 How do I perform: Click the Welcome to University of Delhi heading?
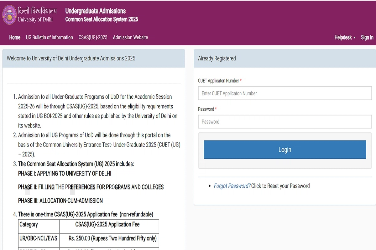[71, 58]
